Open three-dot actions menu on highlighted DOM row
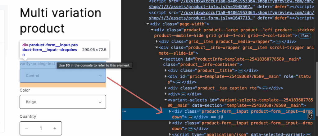 (124, 111)
